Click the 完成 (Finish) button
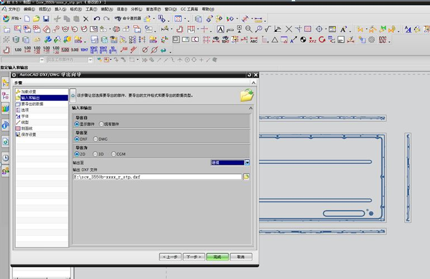Image resolution: width=430 pixels, height=279 pixels. click(217, 257)
